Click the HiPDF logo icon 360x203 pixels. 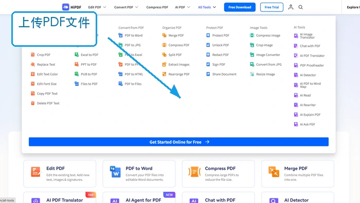click(x=66, y=7)
